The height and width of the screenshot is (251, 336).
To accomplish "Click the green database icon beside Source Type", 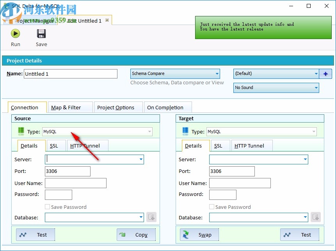I will (21, 131).
